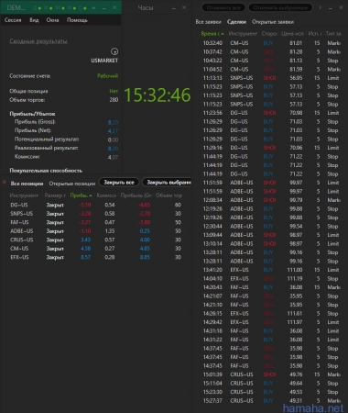Show more order actions via right arrow
Viewport: 348px width, 413px height.
coord(320,7)
